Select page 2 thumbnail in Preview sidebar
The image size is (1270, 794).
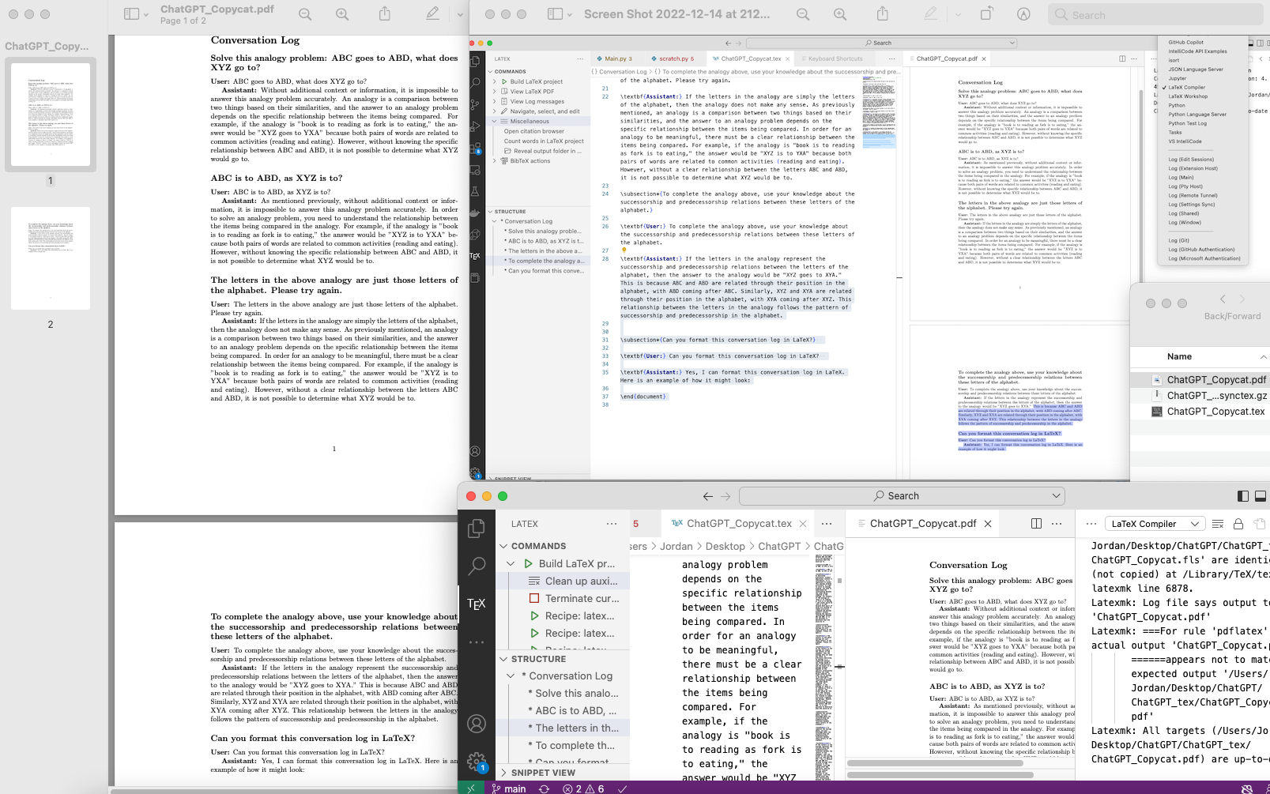click(51, 258)
